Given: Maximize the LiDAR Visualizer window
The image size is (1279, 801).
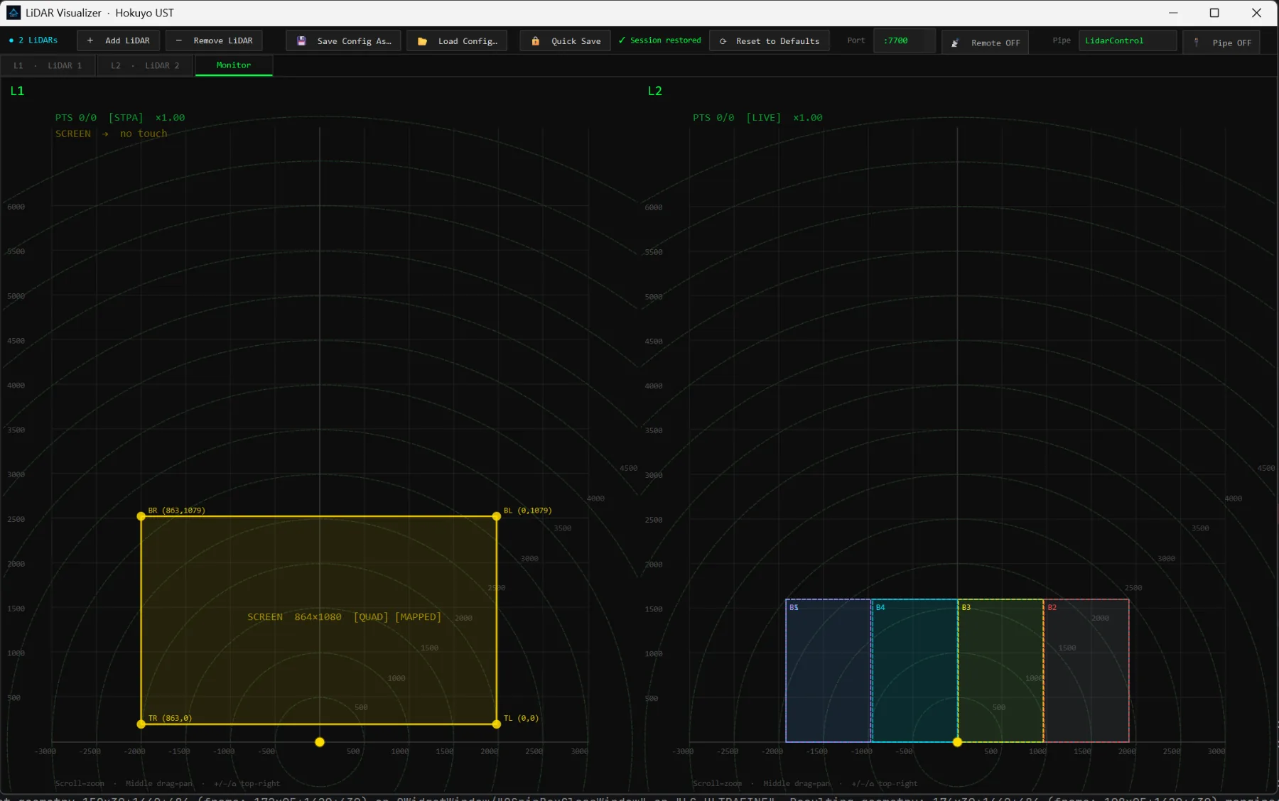Looking at the screenshot, I should click(1214, 13).
